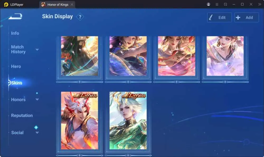The height and width of the screenshot is (157, 264).
Task: Open the LDPlayer account profile icon
Action: click(x=209, y=4)
